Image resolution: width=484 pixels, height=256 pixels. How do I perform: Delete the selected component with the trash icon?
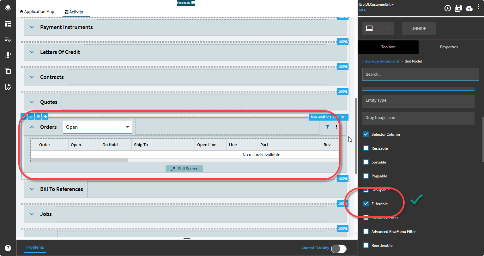38,116
